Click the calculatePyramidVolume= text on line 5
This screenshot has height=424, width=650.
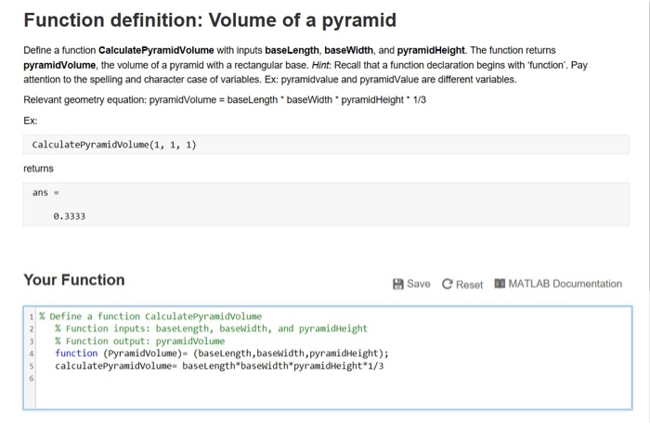click(116, 366)
